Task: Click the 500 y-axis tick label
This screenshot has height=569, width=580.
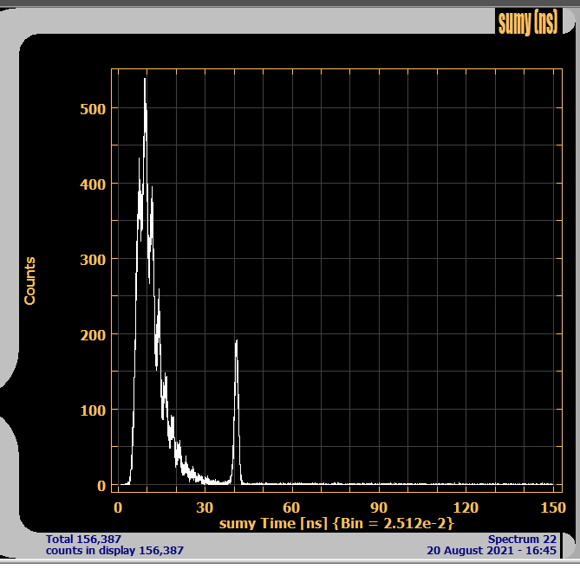Action: tap(93, 109)
